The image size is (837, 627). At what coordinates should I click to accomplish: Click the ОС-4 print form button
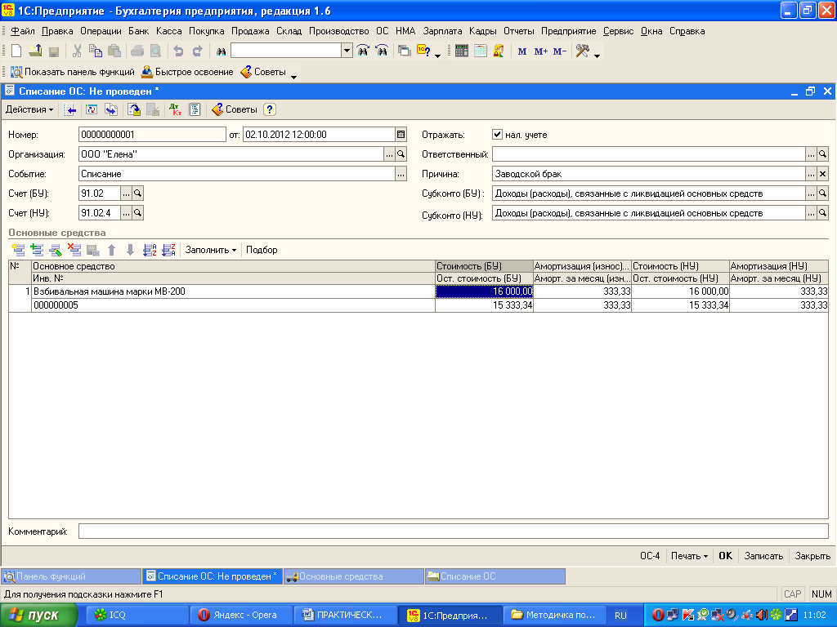click(650, 555)
